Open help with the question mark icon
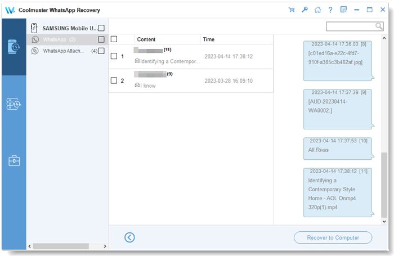Image resolution: width=394 pixels, height=256 pixels. coord(330,10)
